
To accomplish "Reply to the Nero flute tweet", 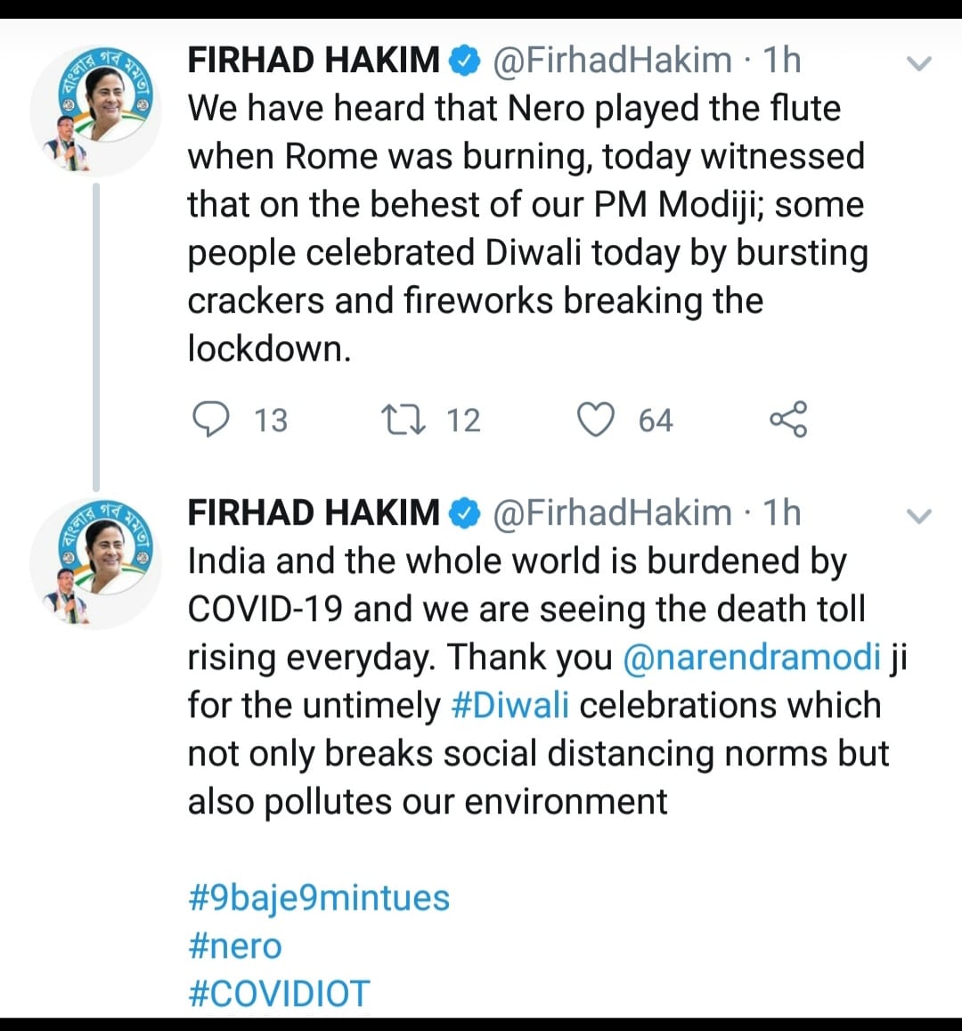I will (211, 420).
